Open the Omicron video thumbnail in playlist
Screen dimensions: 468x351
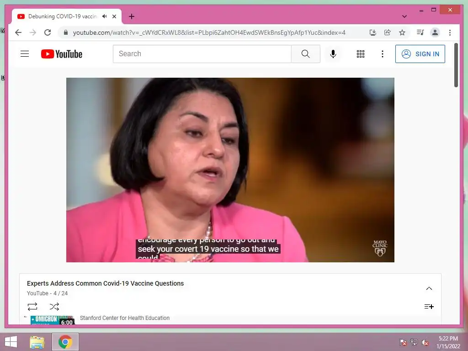[53, 319]
